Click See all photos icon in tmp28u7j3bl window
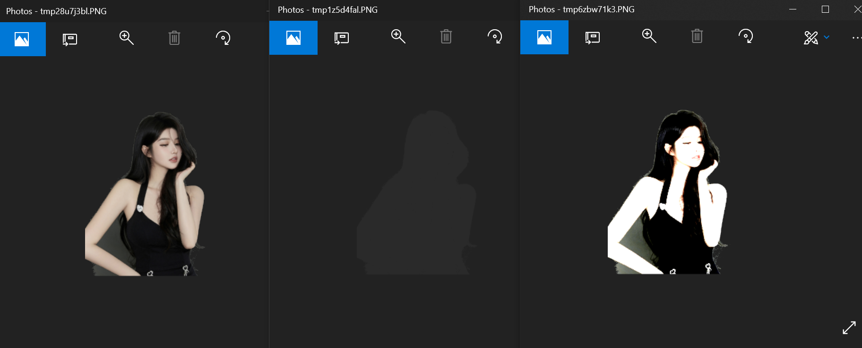 (22, 39)
